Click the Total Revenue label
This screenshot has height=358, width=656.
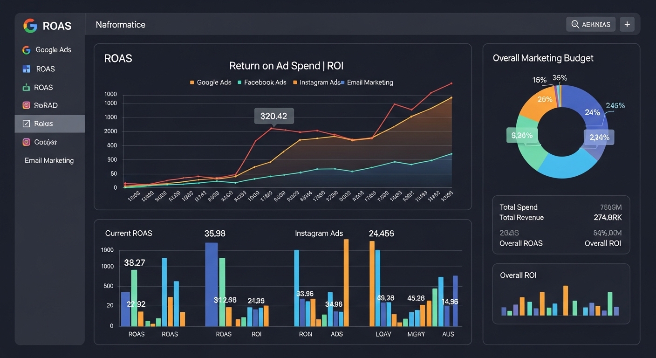coord(521,218)
